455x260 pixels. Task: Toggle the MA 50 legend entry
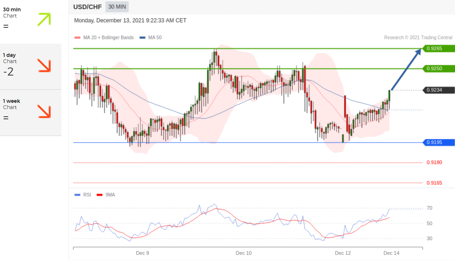coord(150,38)
